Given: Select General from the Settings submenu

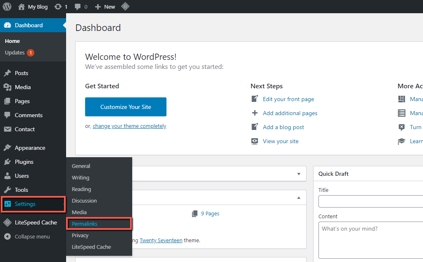Looking at the screenshot, I should coord(81,166).
